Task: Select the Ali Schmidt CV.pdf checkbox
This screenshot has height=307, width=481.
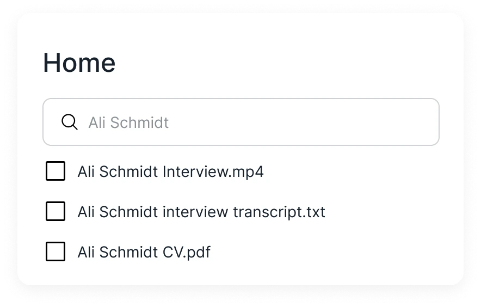Action: pos(55,251)
